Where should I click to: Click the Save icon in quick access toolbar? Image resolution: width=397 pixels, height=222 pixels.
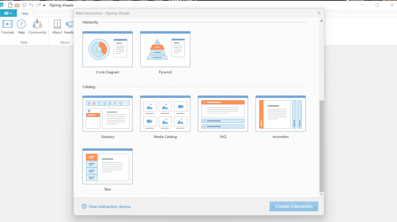[24, 5]
